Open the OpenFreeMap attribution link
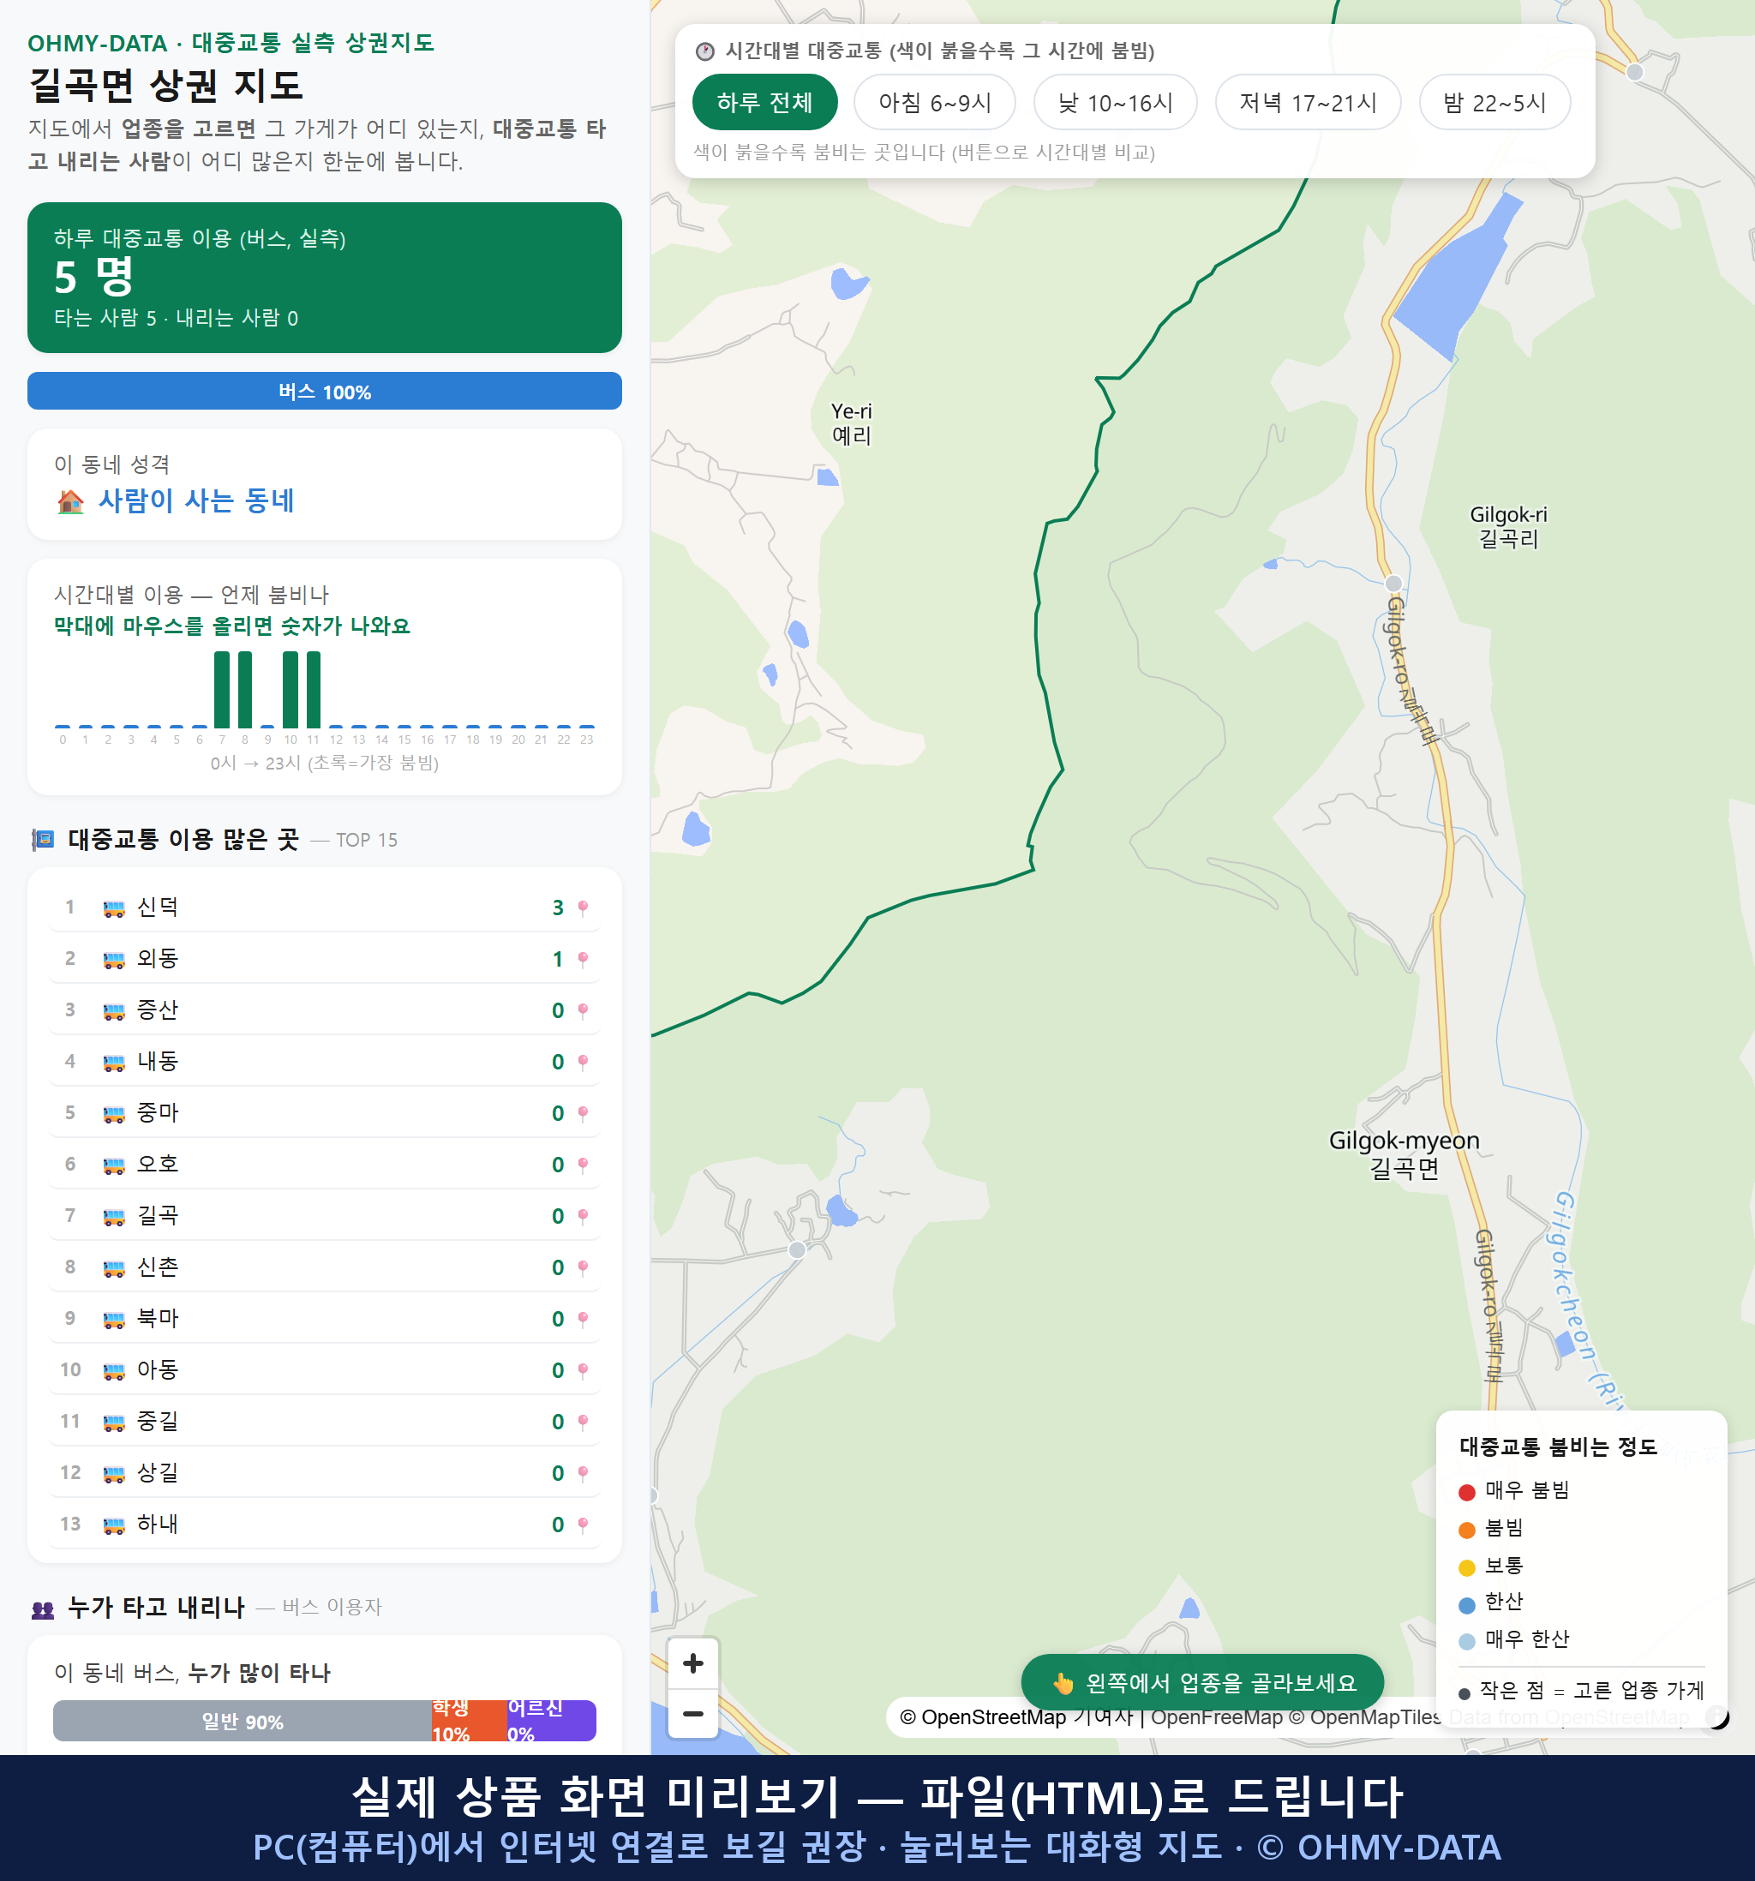Image resolution: width=1755 pixels, height=1881 pixels. (x=1217, y=1717)
